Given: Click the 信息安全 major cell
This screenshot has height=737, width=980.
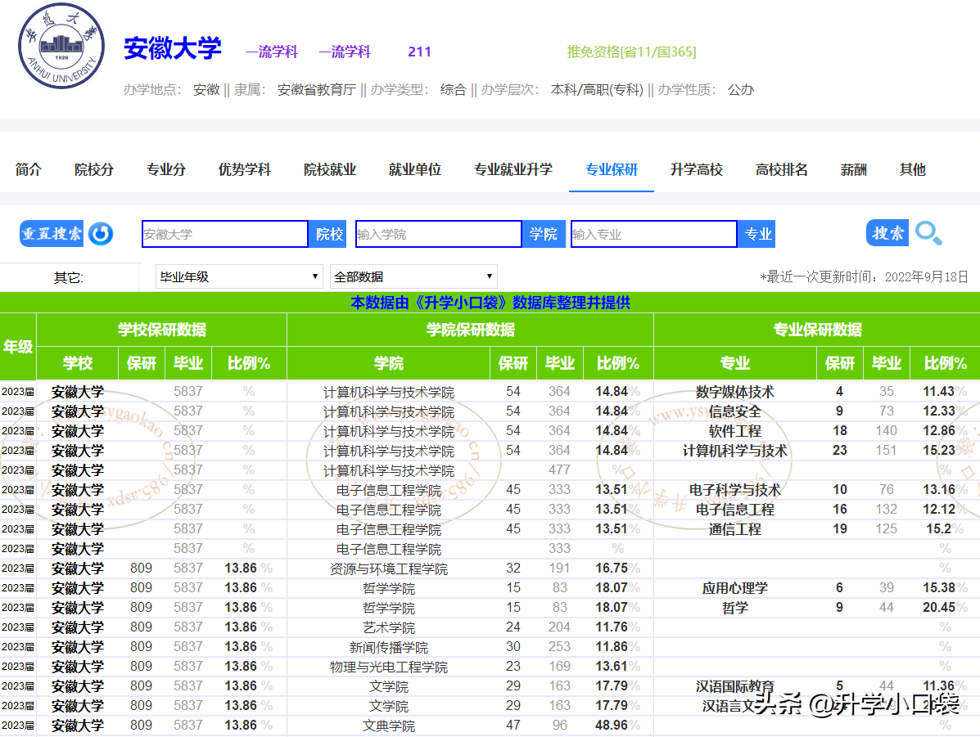Looking at the screenshot, I should 734,411.
